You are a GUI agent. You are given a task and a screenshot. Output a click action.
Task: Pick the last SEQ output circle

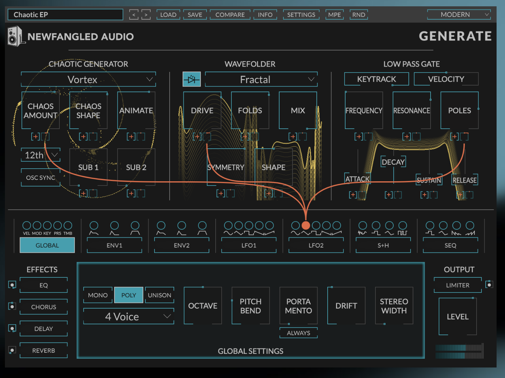tap(470, 225)
